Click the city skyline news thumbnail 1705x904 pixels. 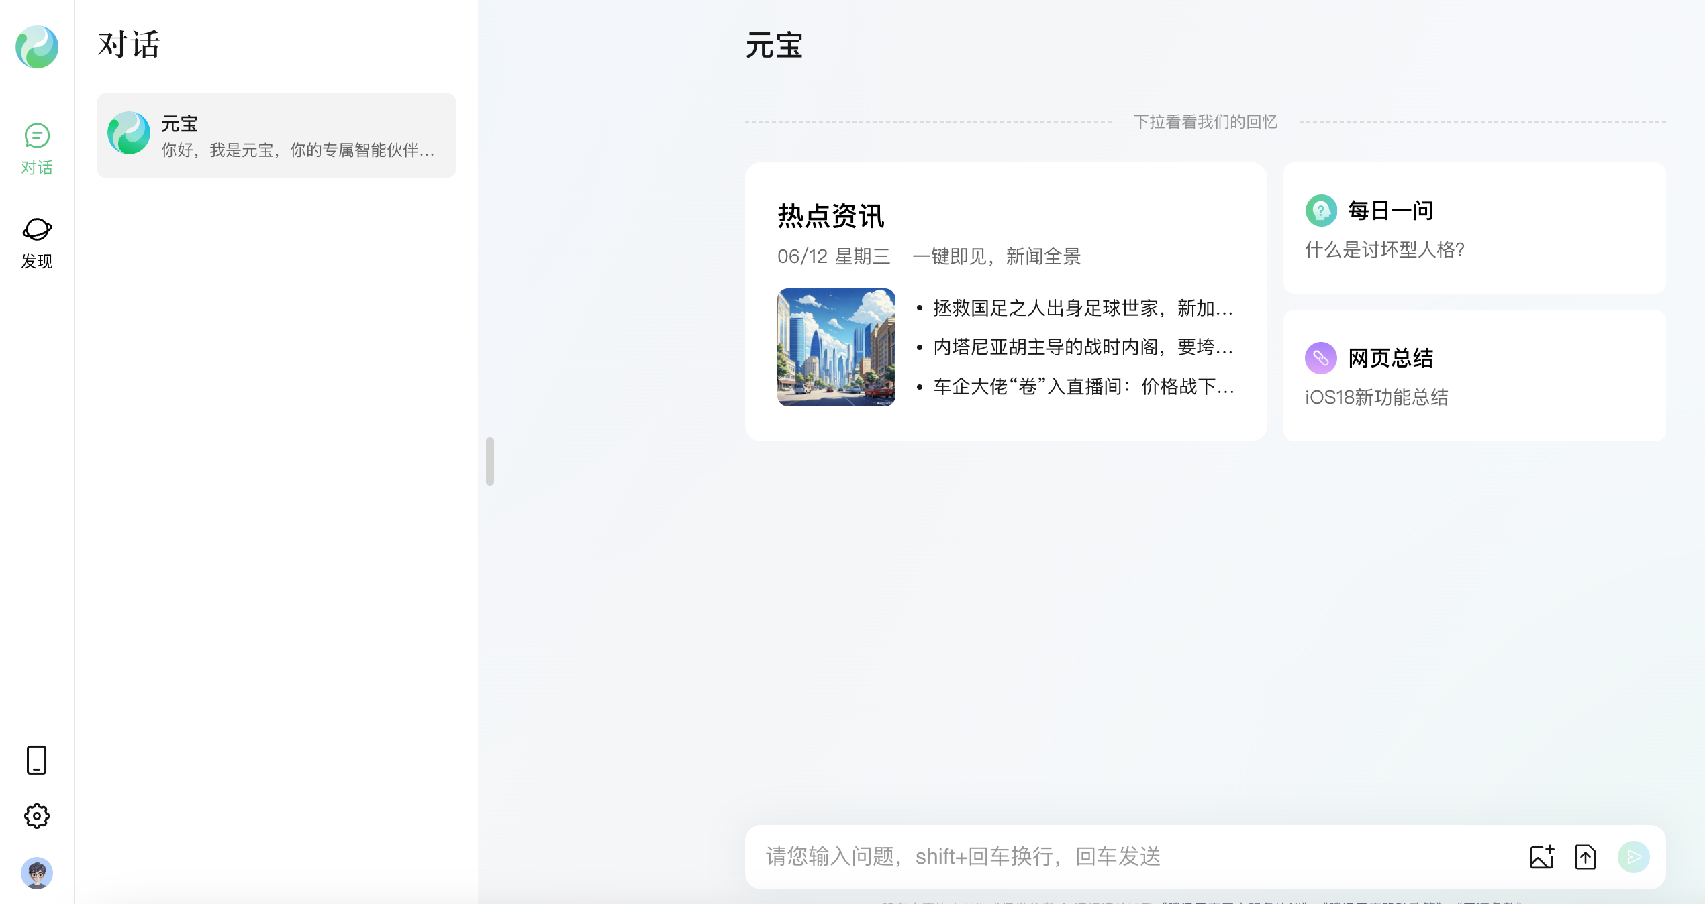tap(836, 347)
